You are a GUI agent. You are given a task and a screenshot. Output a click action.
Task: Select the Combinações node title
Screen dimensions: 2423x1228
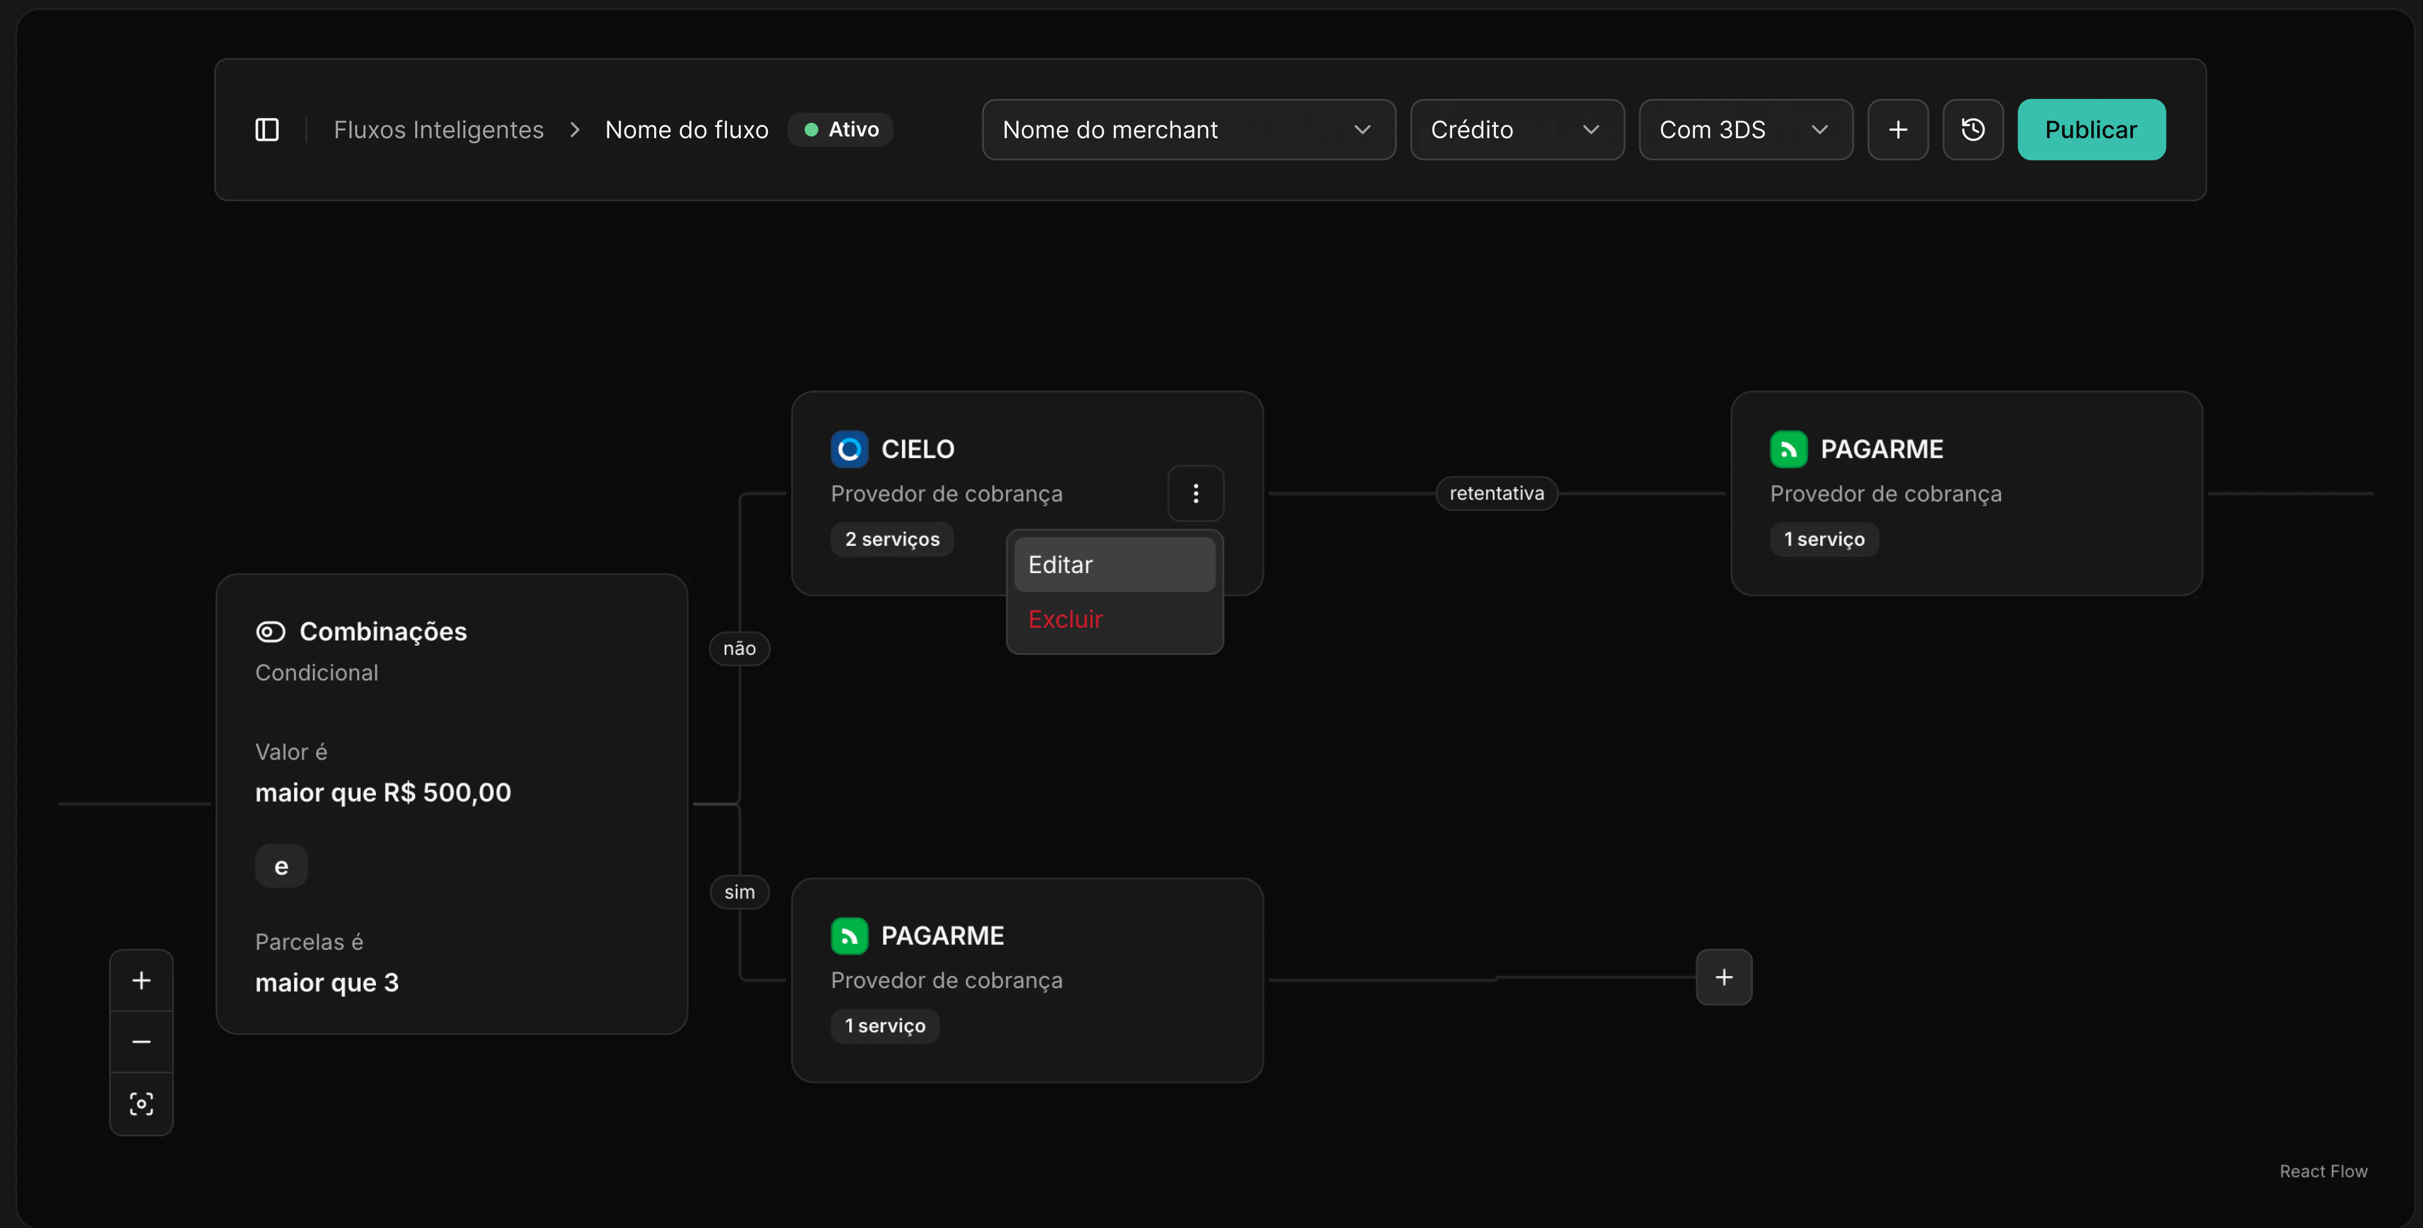383,632
